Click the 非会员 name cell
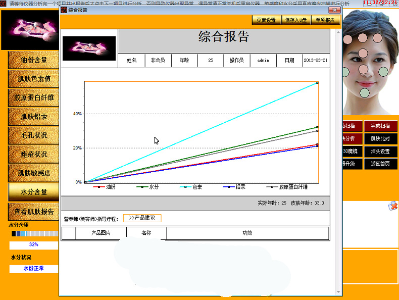This screenshot has width=399, height=300. point(158,60)
